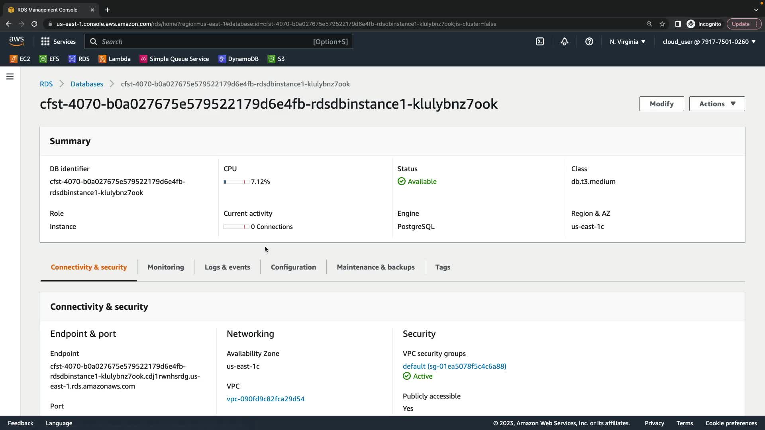Viewport: 765px width, 430px height.
Task: Open the S3 favorites shortcut
Action: click(276, 59)
